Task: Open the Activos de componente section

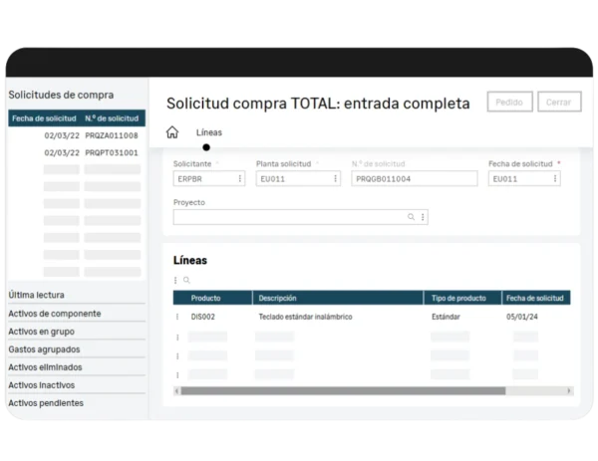Action: 54,314
